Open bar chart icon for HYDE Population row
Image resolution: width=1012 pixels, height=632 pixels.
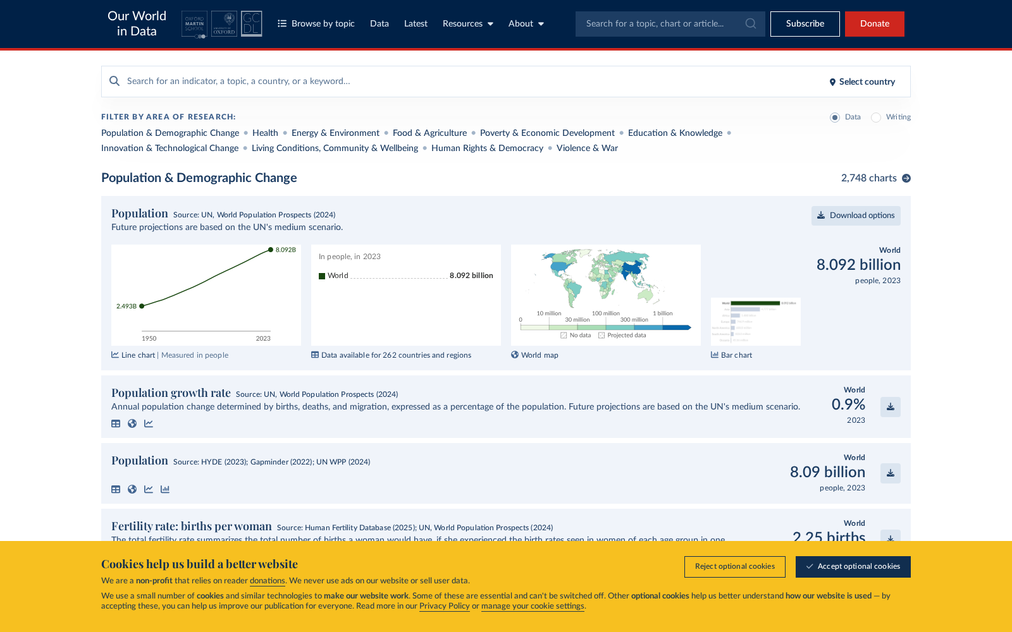coord(165,489)
